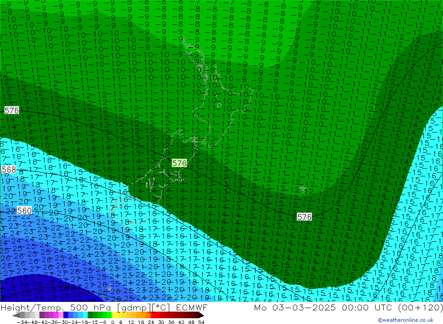The image size is (443, 324).
Task: Click the cyan swatch above -18
Action: click(x=85, y=315)
